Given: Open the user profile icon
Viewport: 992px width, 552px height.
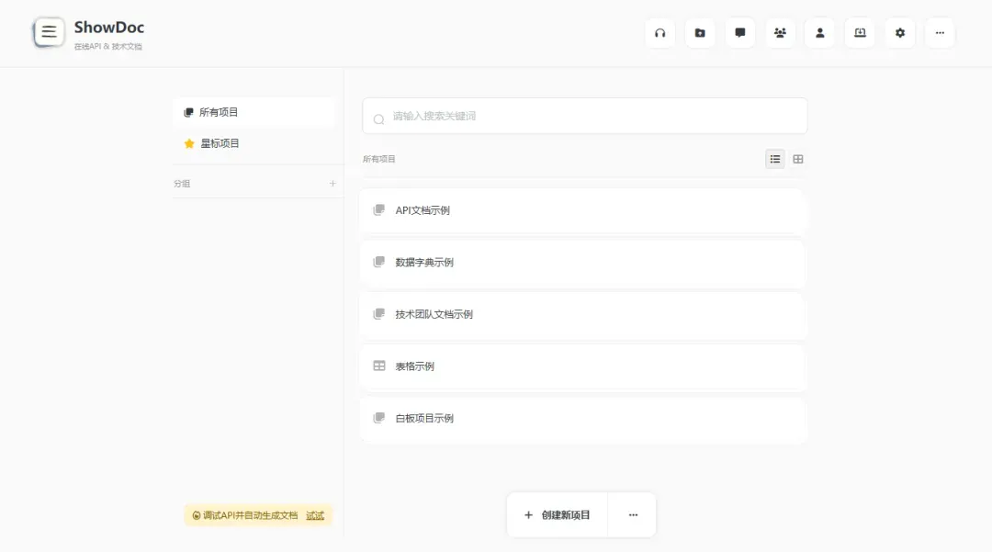Looking at the screenshot, I should [x=819, y=33].
